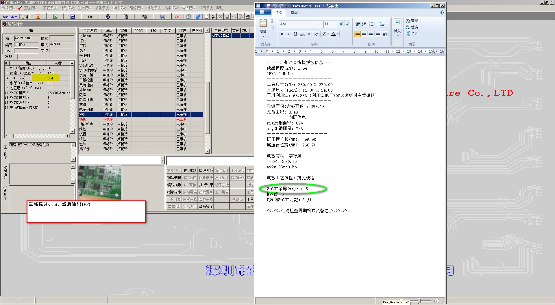Click the 注销 button in toolbar
Viewport: 555px width, 305px height.
(25, 17)
